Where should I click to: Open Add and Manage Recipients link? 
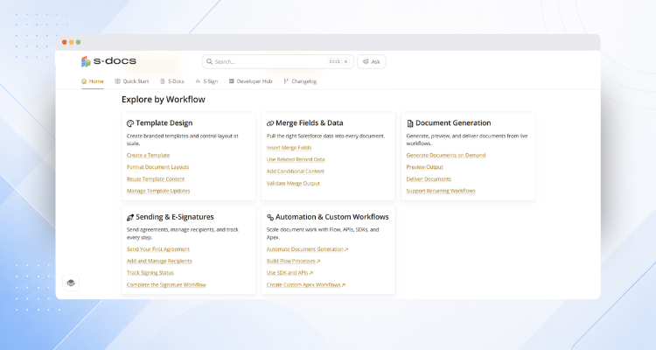pyautogui.click(x=159, y=261)
